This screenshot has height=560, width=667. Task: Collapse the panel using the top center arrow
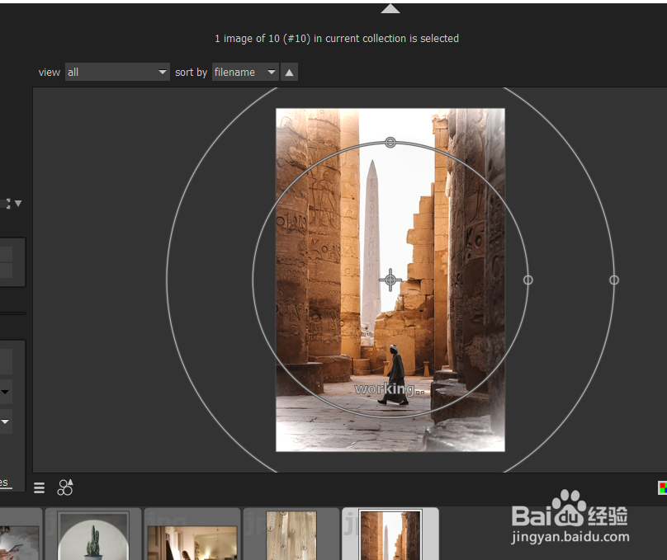tap(390, 8)
